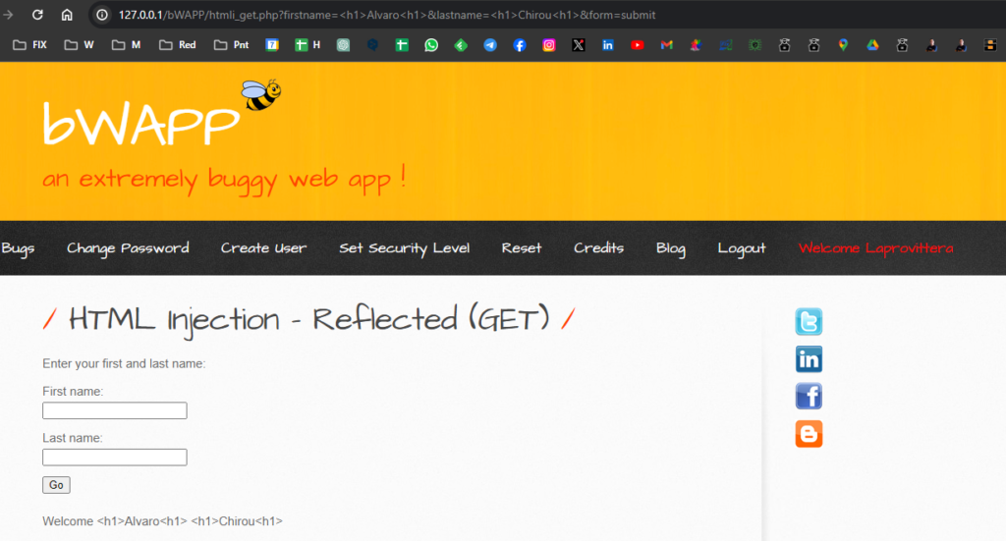Focus the Last name input field

[x=115, y=457]
